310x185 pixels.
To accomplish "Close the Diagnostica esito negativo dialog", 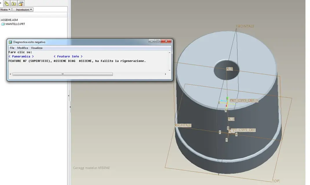I will [166, 41].
